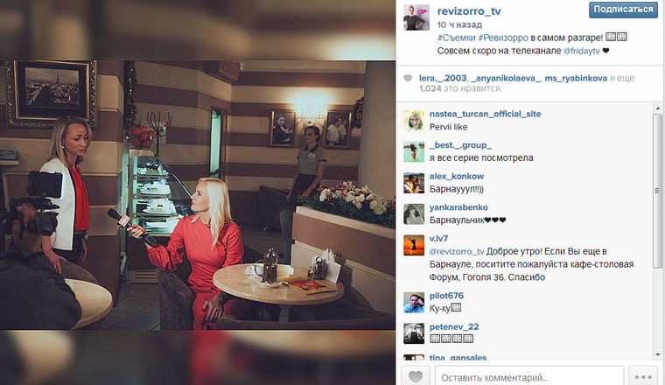The width and height of the screenshot is (665, 385).
Task: Follow the @fridaytv mention link
Action: point(582,51)
